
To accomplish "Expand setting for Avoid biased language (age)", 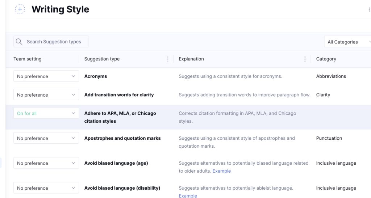I will click(x=46, y=163).
